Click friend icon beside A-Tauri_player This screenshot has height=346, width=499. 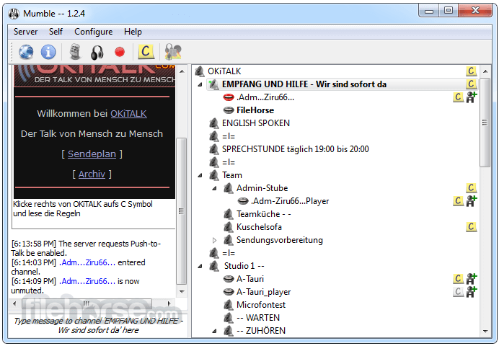coord(472,292)
